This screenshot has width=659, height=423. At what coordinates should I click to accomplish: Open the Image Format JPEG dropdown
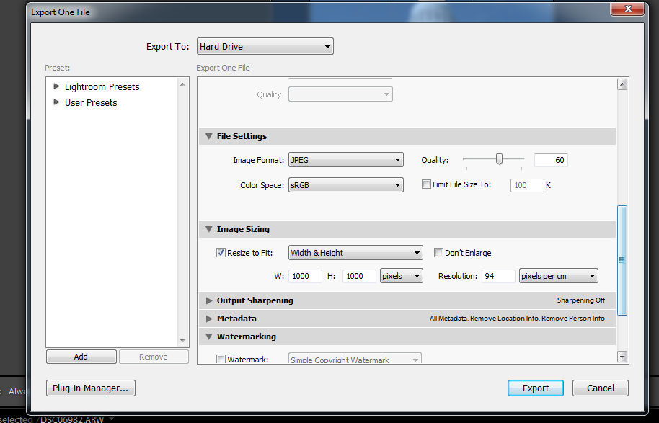(345, 160)
